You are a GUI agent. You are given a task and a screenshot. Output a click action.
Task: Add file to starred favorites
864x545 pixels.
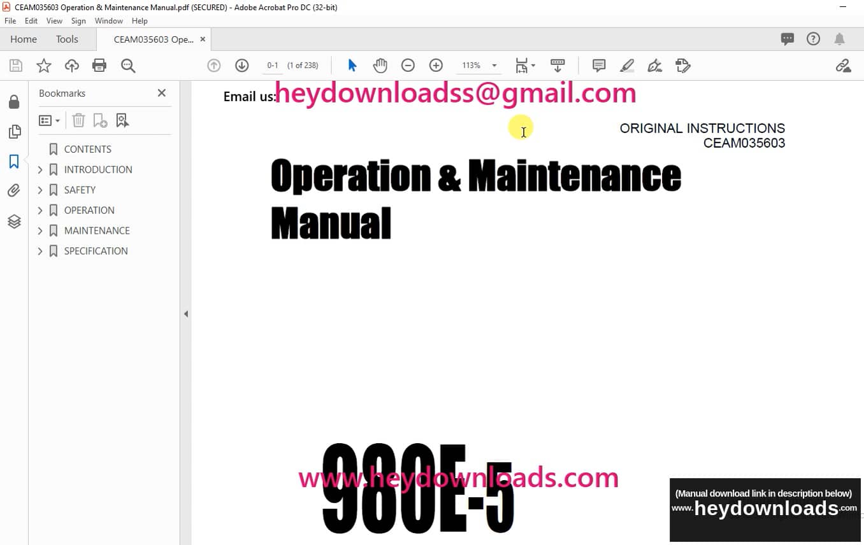click(x=44, y=66)
